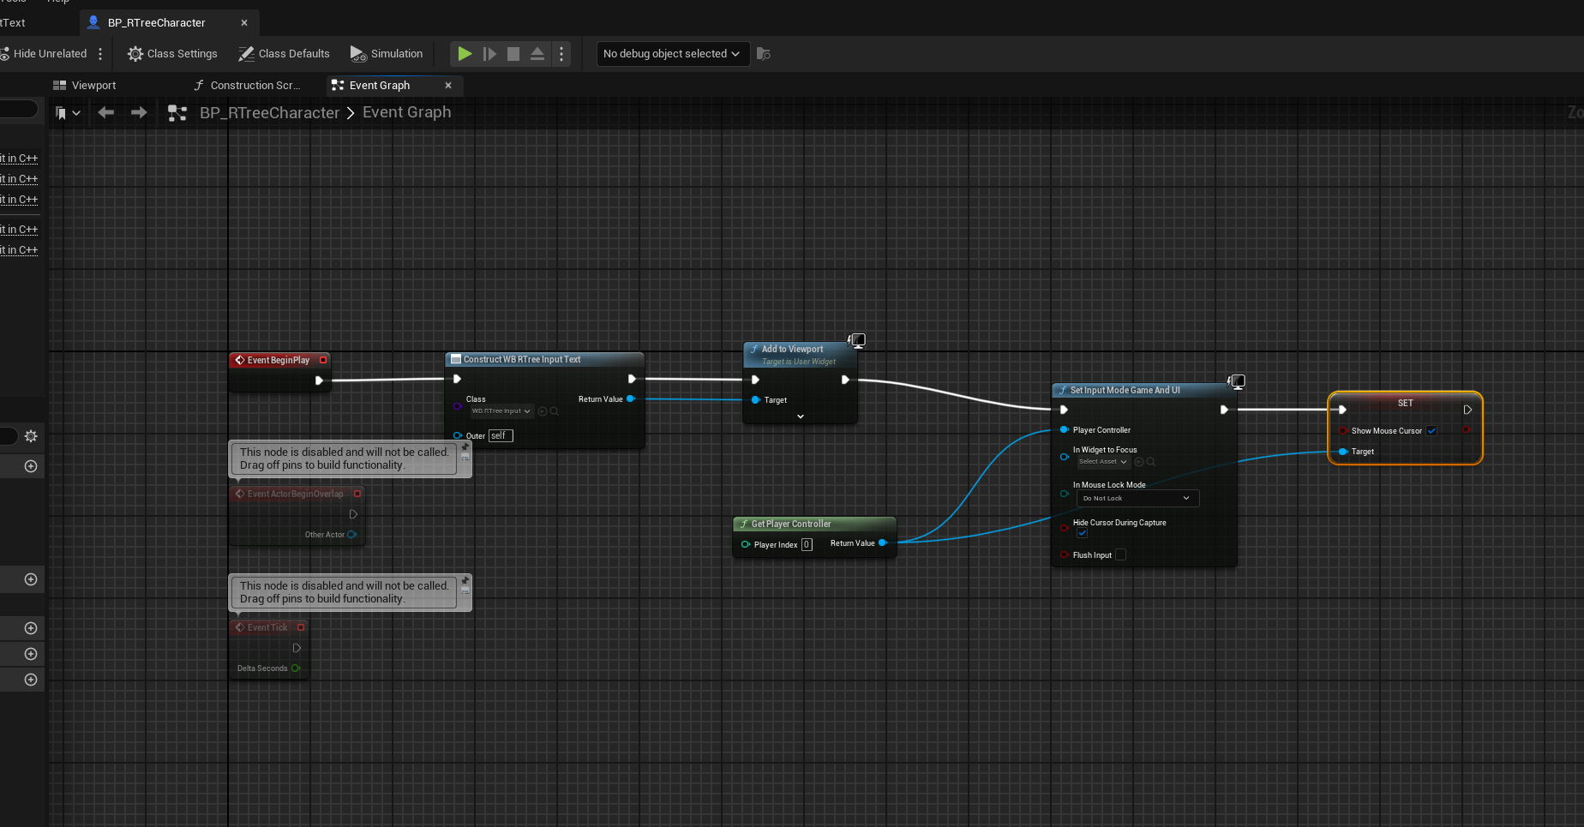Click the Add to Viewport Target pin
Viewport: 1584px width, 827px height.
point(756,400)
